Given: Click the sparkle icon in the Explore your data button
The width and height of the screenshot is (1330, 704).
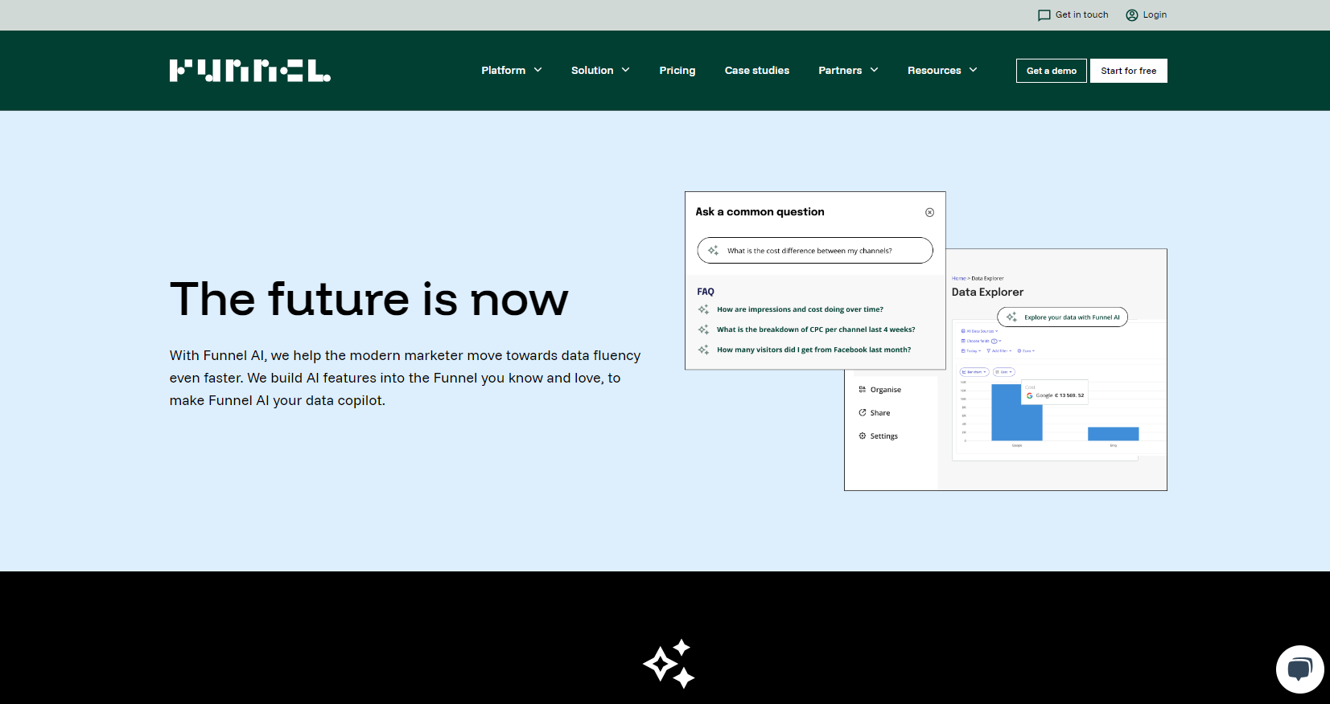Looking at the screenshot, I should pyautogui.click(x=1011, y=317).
